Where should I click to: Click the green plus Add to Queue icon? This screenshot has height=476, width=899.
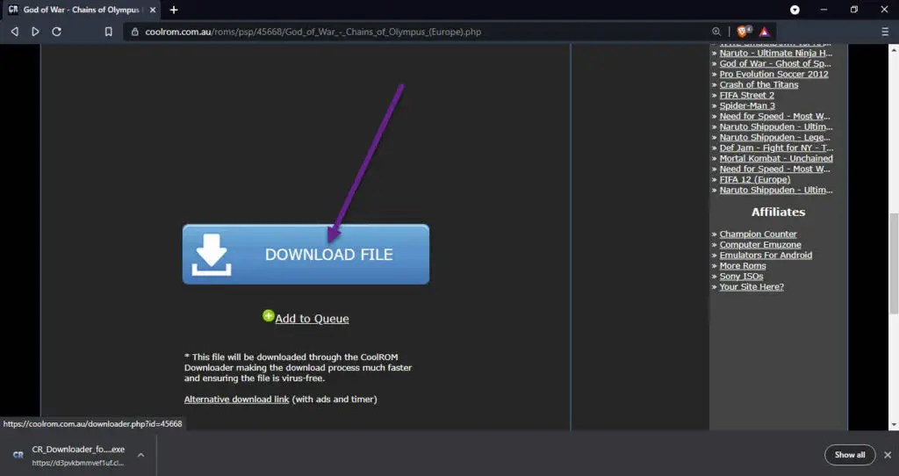[x=269, y=315]
